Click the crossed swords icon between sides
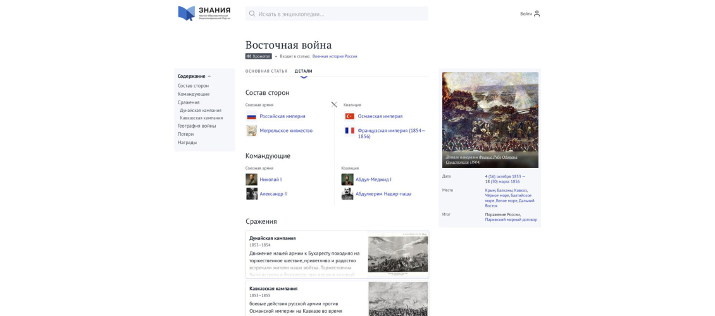Viewport: 715px width, 316px height. tap(334, 105)
